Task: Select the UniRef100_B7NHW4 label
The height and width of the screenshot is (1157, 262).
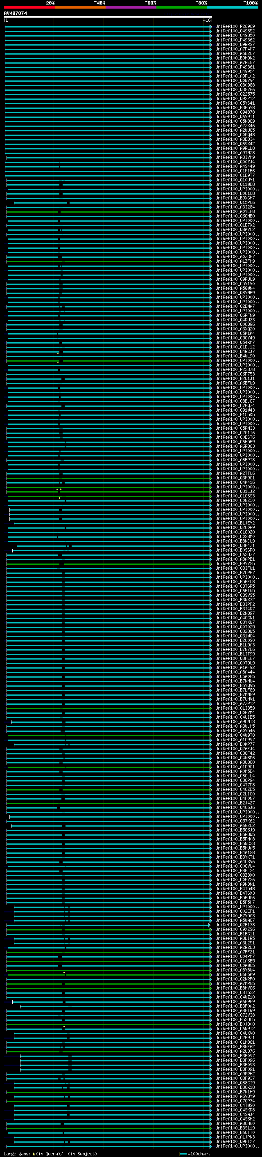Action: pyautogui.click(x=235, y=681)
